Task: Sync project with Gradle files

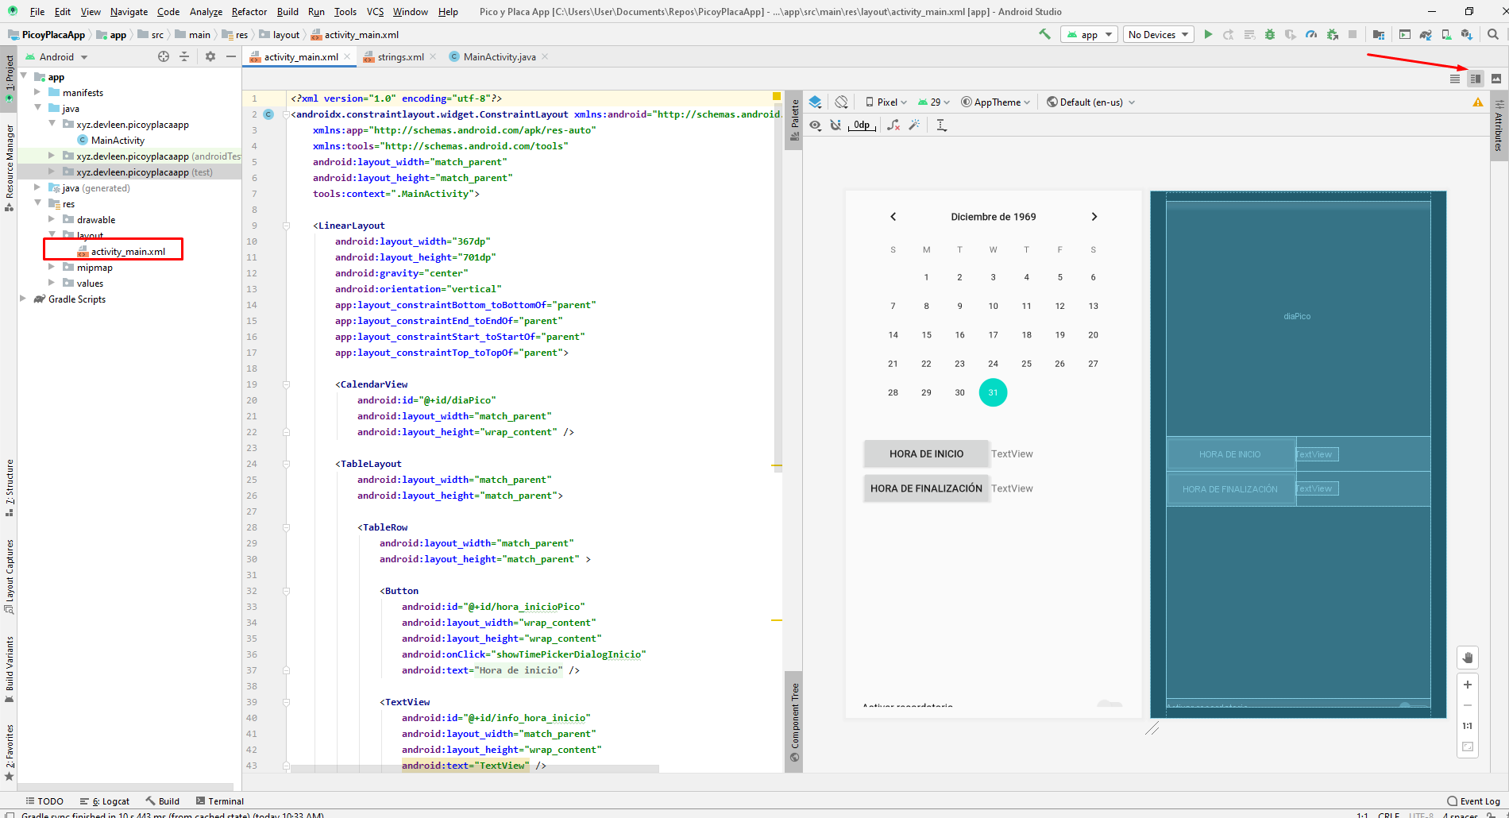Action: (x=1425, y=35)
